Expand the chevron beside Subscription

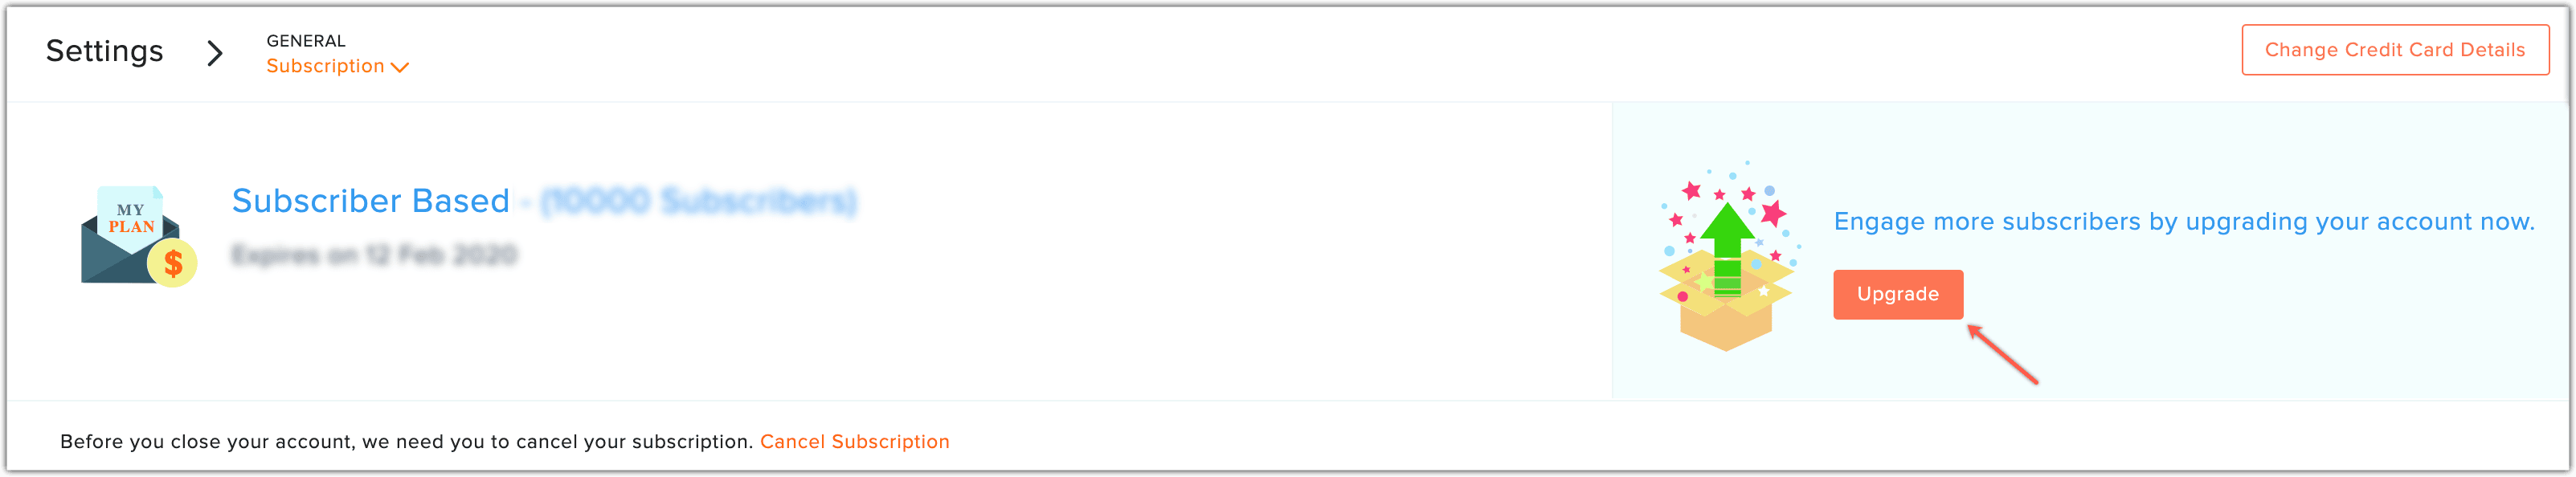(x=400, y=67)
